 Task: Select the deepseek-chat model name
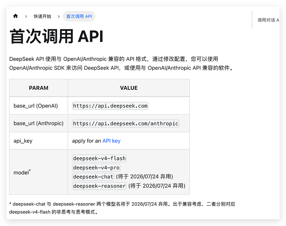(93, 177)
